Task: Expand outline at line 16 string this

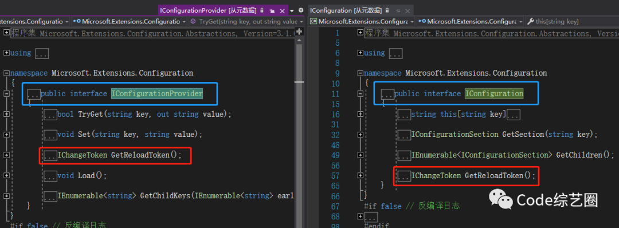Action: (360, 114)
